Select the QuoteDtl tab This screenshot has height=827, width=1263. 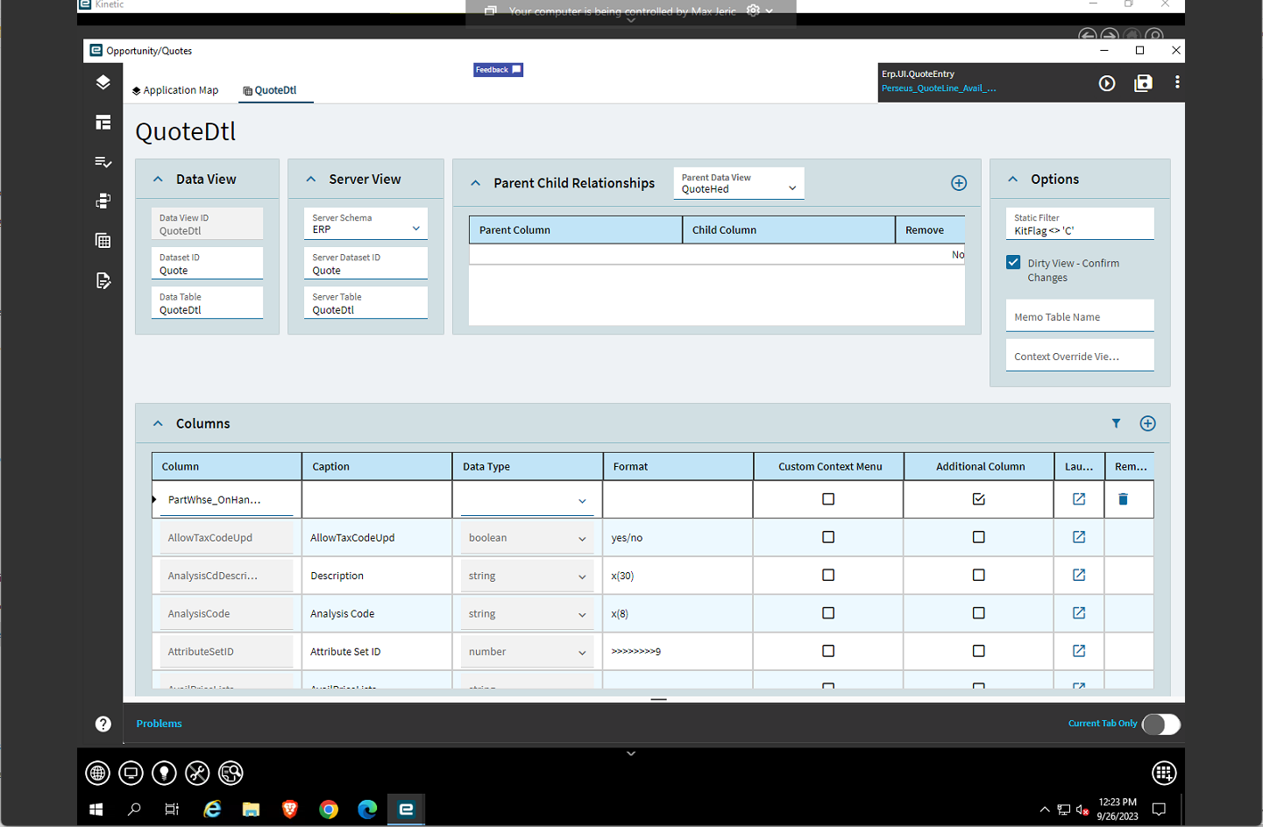click(270, 90)
